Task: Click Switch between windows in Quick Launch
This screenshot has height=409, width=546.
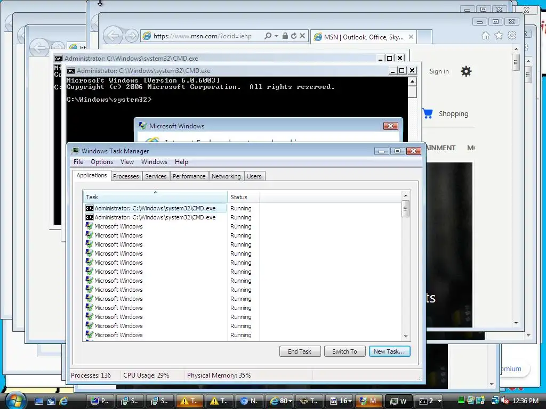Action: (x=51, y=401)
